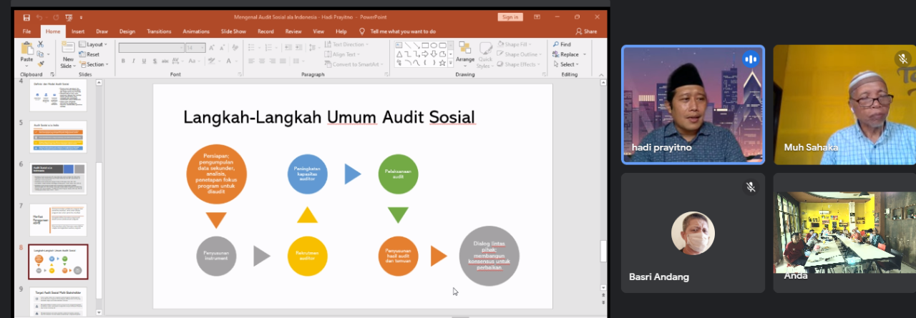This screenshot has height=318, width=916.
Task: Click the lightbulb Tell me icon
Action: (x=362, y=31)
